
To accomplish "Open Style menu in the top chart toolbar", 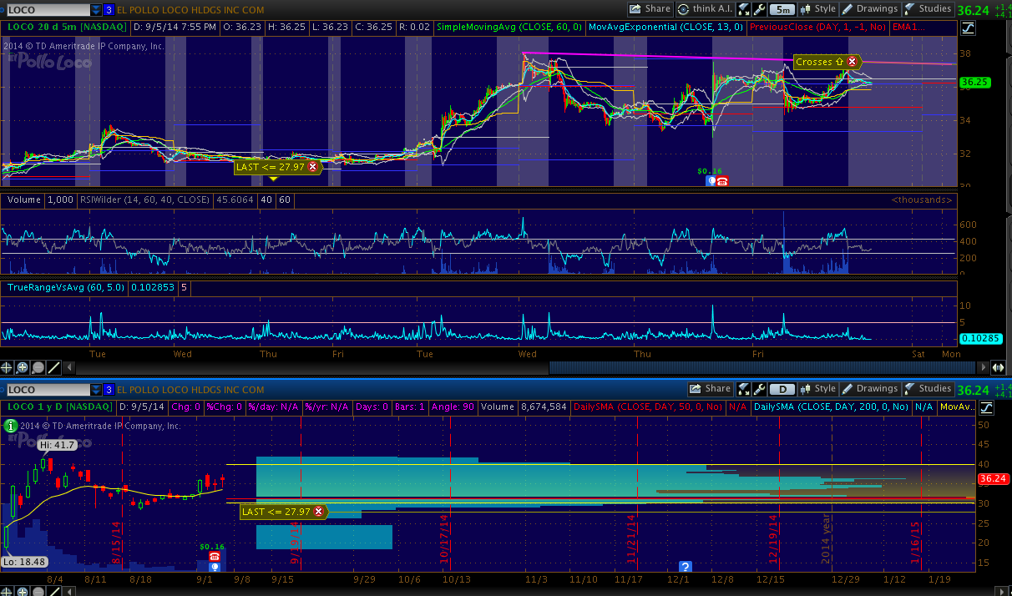I will click(817, 9).
